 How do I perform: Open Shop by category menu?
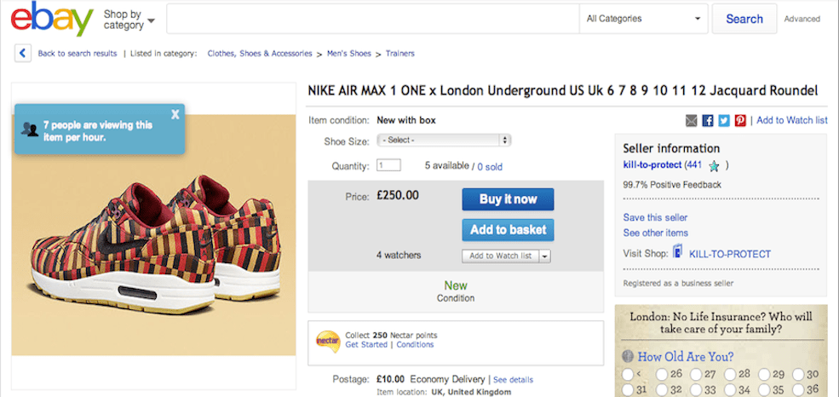click(x=129, y=20)
